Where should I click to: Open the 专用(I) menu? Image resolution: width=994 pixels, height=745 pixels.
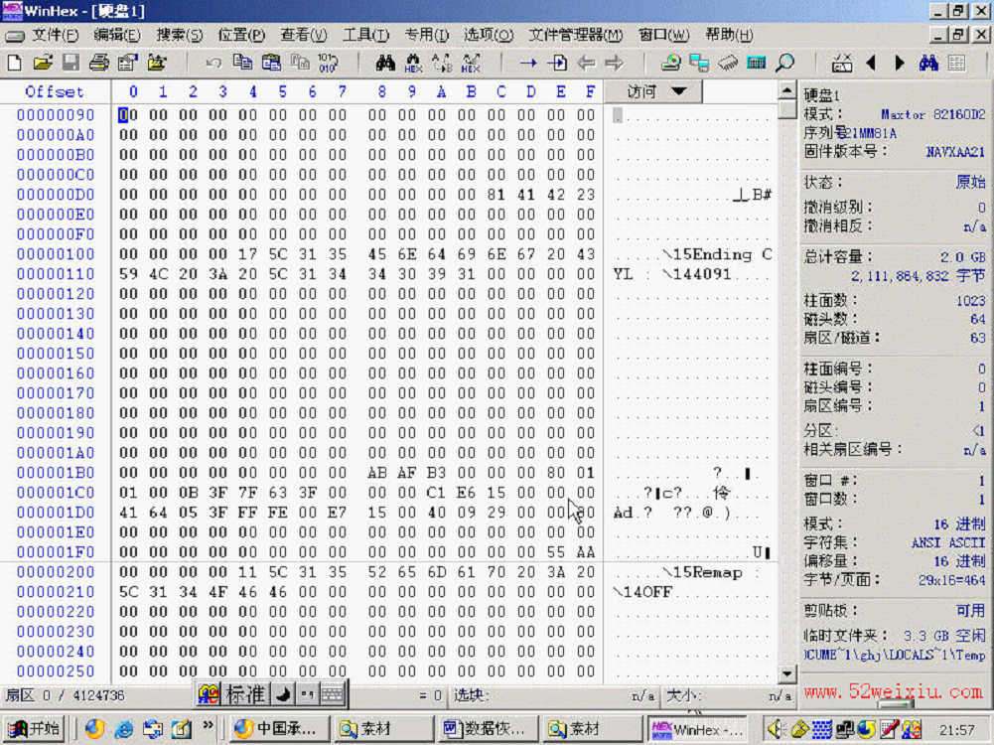(x=427, y=35)
